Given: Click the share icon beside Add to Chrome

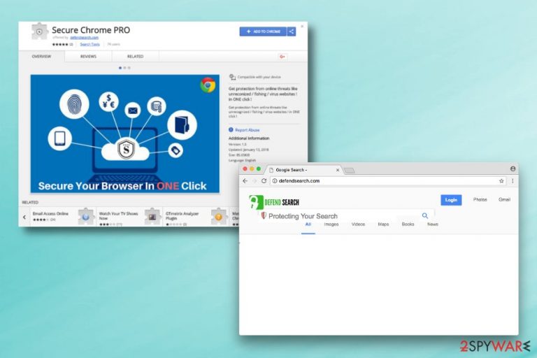Looking at the screenshot, I should [292, 31].
